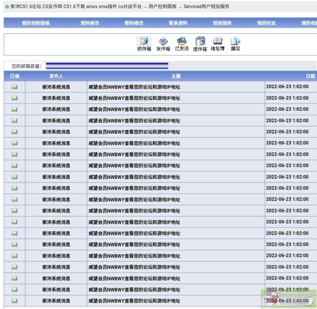The width and height of the screenshot is (317, 309).
Task: Click the 主题 column header
Action: 176,76
